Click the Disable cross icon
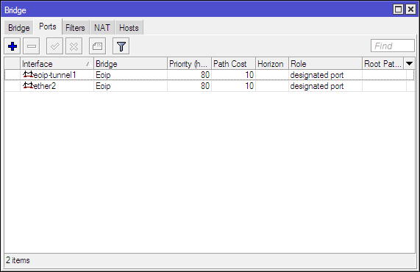The height and width of the screenshot is (272, 420). coord(74,46)
